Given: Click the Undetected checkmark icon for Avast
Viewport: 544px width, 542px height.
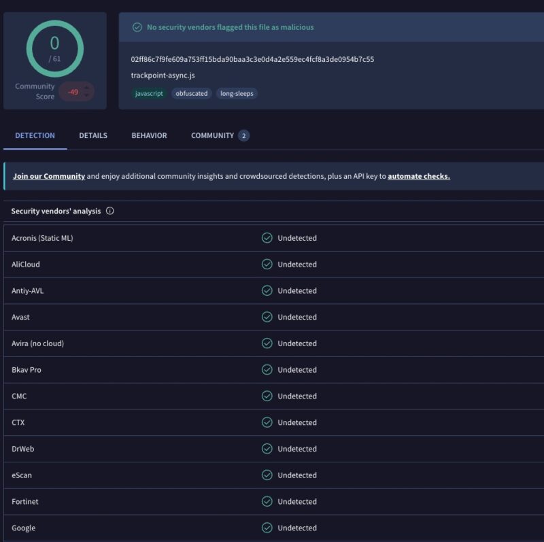Looking at the screenshot, I should pyautogui.click(x=267, y=317).
